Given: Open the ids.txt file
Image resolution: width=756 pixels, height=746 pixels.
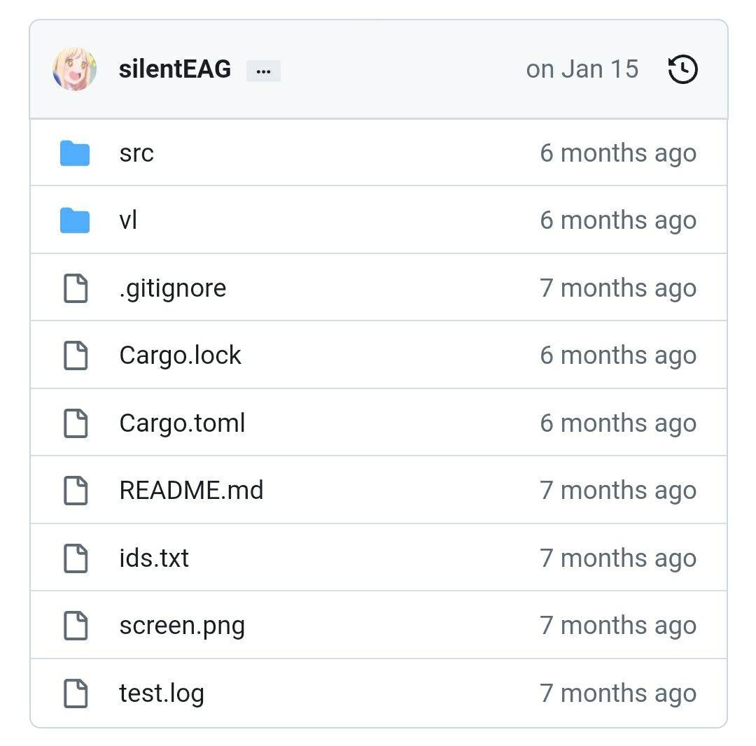Looking at the screenshot, I should coord(154,558).
